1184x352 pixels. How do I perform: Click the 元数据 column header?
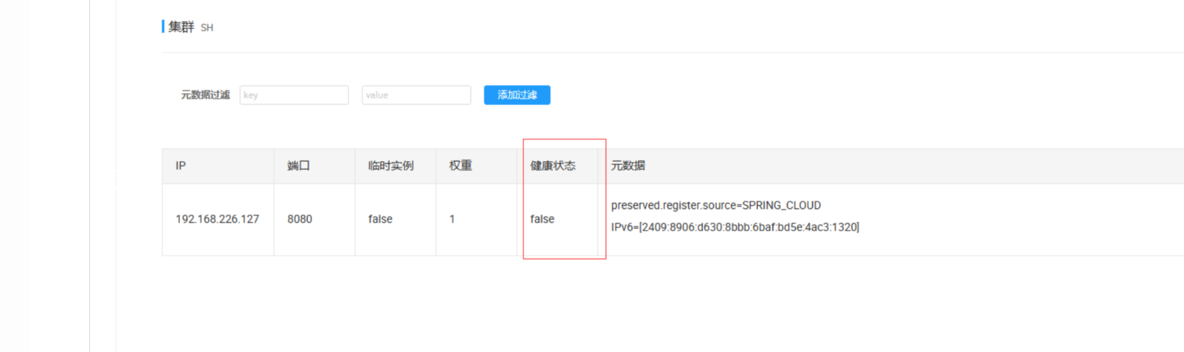(628, 165)
